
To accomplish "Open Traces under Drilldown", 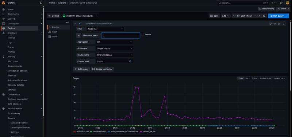I will pos(11,47).
